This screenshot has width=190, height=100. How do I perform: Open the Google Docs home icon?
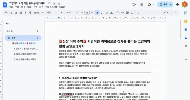click(x=5, y=5)
